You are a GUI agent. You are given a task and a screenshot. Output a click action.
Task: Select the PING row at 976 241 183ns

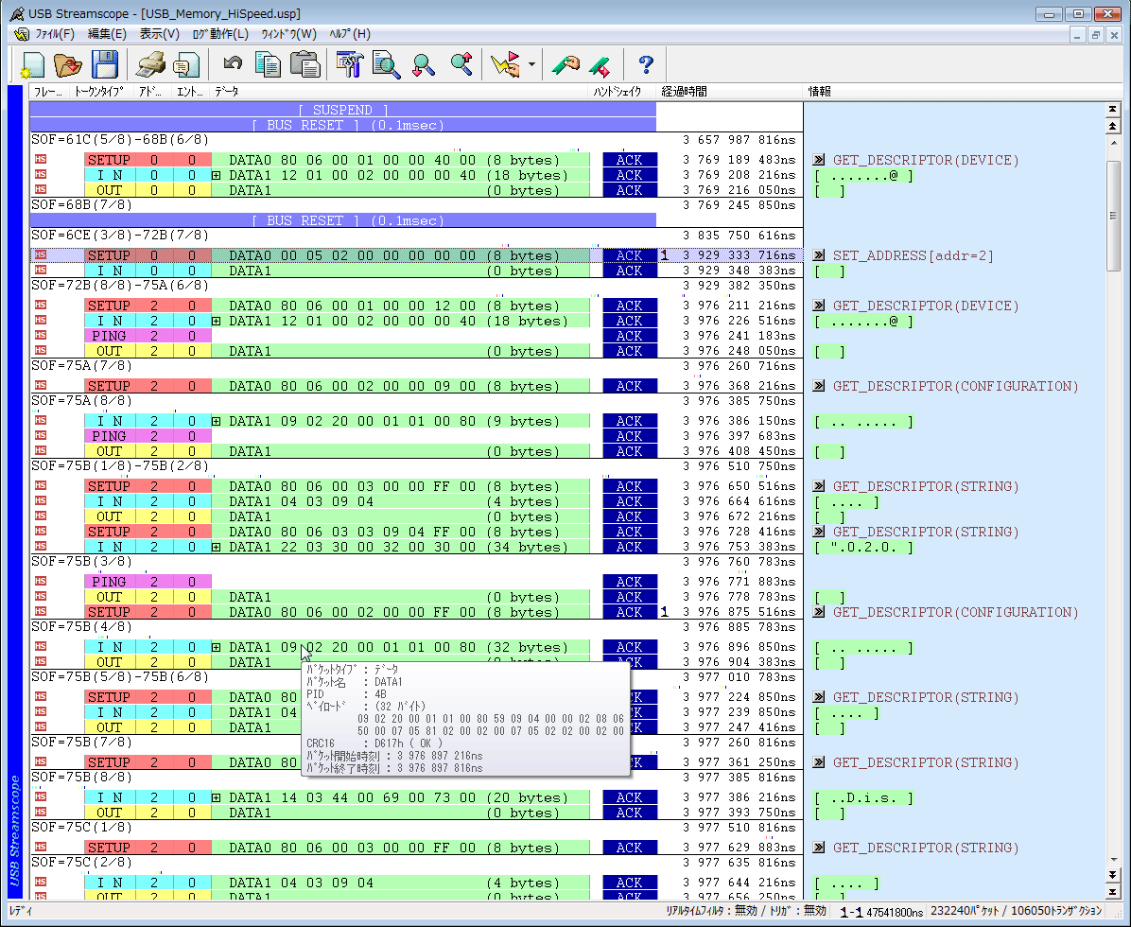(x=416, y=336)
